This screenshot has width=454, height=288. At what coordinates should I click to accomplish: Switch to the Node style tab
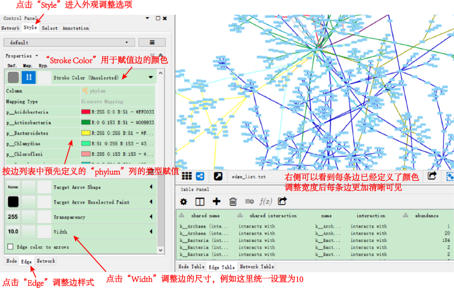12,261
